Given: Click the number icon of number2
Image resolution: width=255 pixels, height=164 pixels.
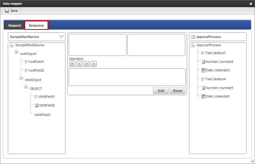Looking at the screenshot, I should pyautogui.click(x=203, y=62).
